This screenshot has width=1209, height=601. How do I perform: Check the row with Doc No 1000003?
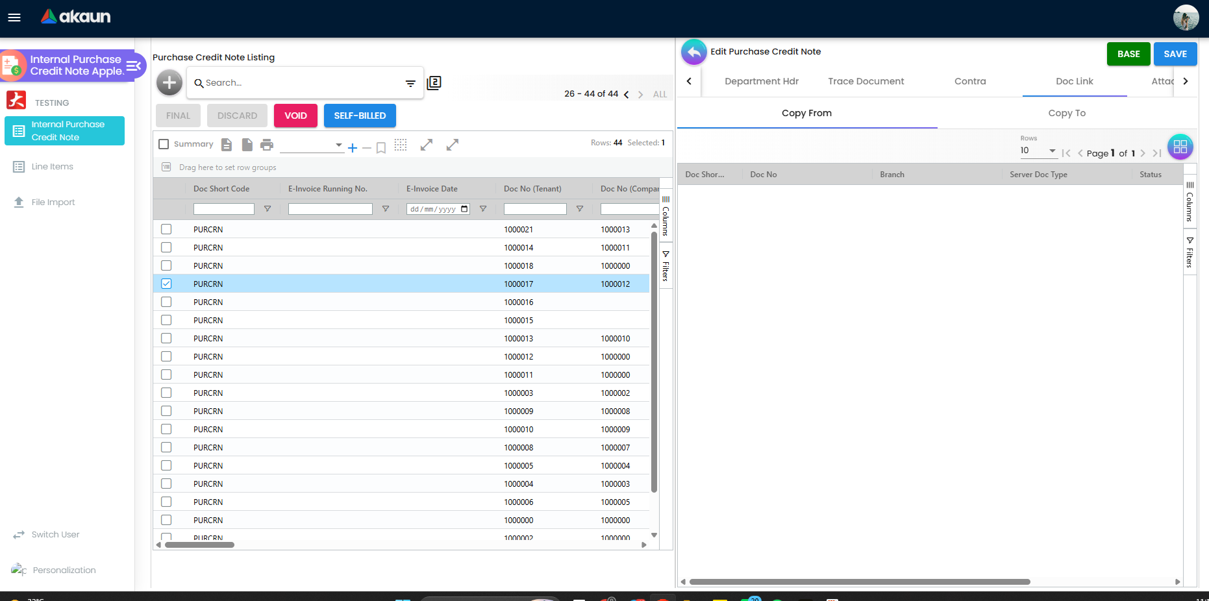click(166, 393)
